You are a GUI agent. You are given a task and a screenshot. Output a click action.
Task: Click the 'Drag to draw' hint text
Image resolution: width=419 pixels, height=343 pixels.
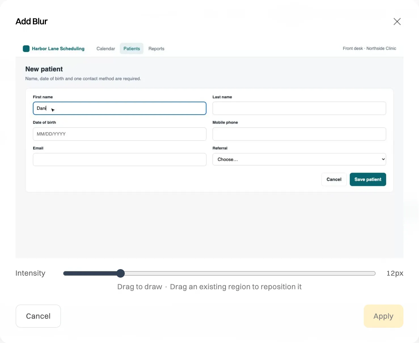(140, 287)
